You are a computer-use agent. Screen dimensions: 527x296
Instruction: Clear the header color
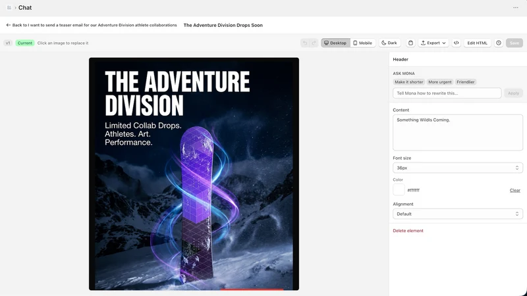coord(515,190)
